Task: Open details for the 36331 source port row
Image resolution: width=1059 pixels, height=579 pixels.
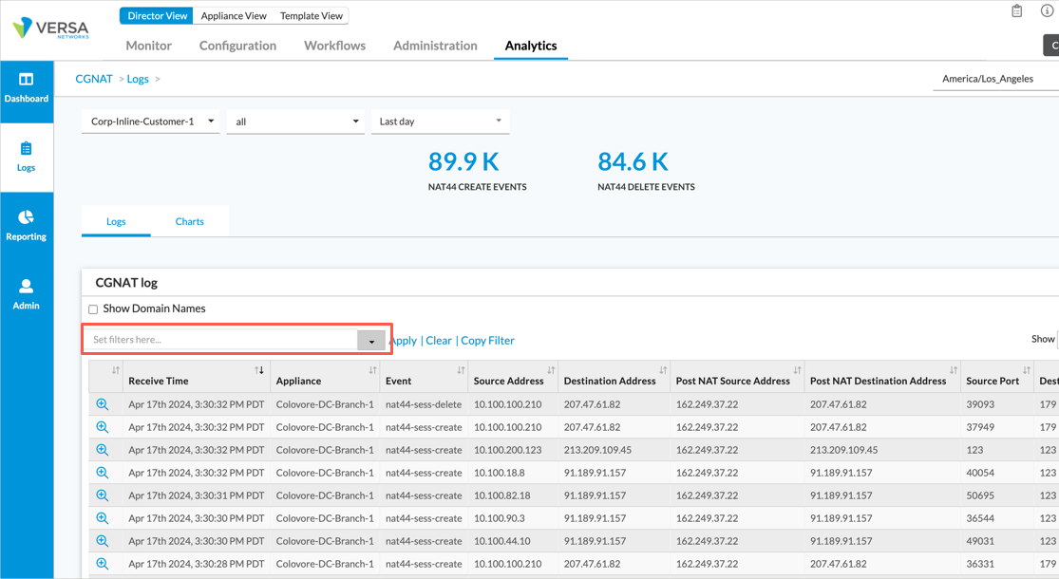Action: tap(102, 564)
